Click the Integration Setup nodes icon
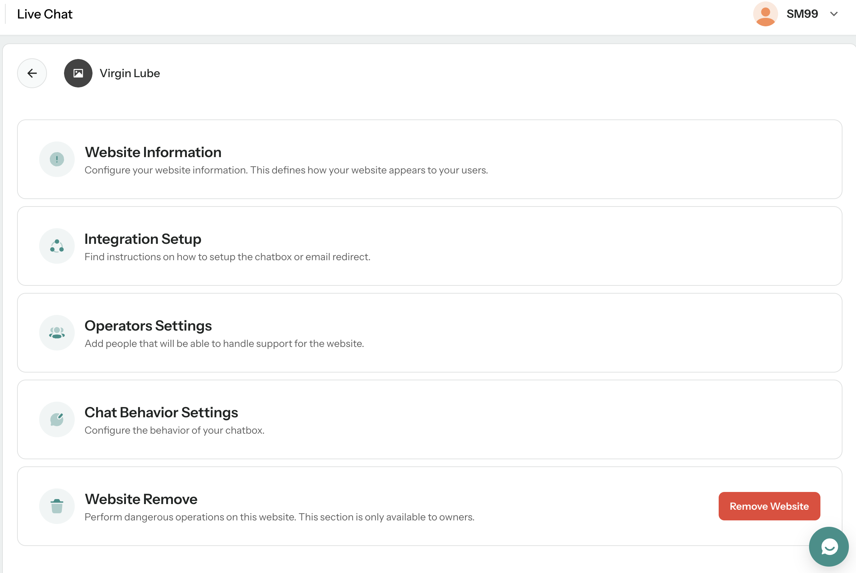 (57, 246)
